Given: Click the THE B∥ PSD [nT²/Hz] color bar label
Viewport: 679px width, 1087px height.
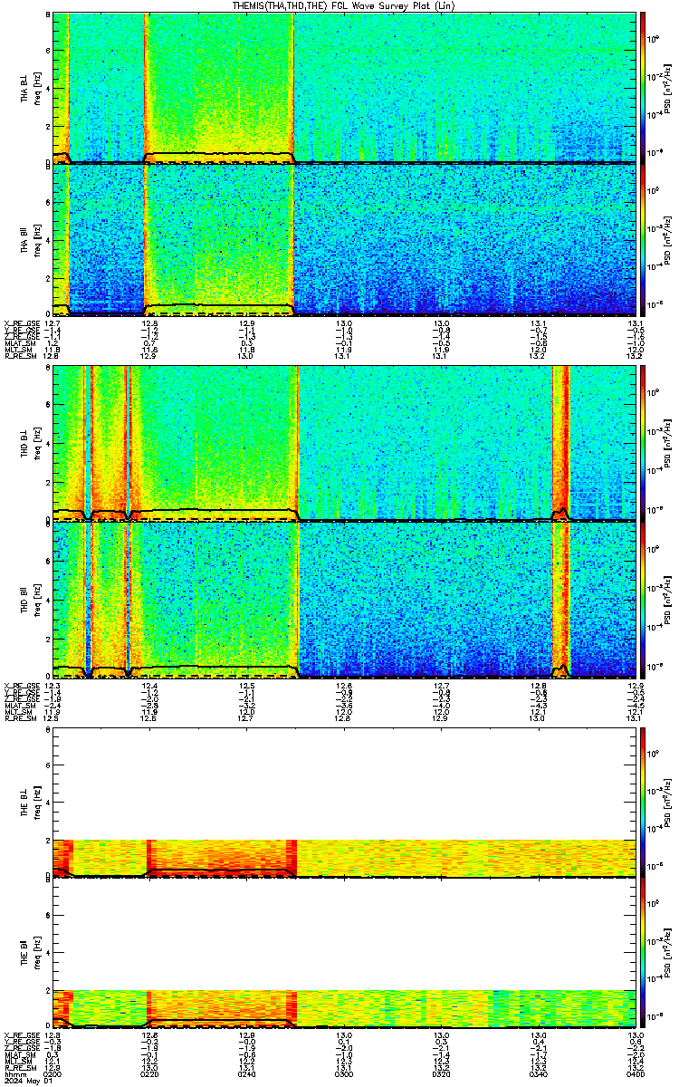Looking at the screenshot, I should (x=668, y=954).
